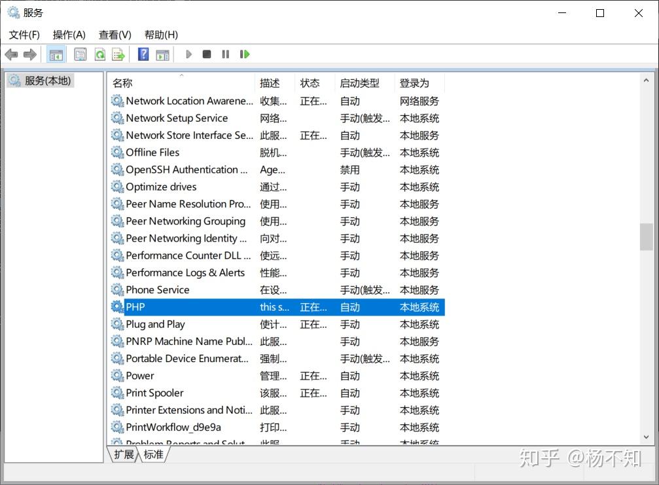Navigate forward with the forward arrow
Screen dimensions: 659x485
[29, 54]
